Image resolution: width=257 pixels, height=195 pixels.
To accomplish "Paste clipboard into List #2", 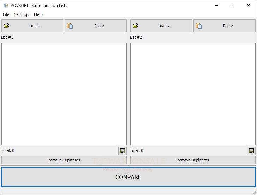I will pos(225,26).
